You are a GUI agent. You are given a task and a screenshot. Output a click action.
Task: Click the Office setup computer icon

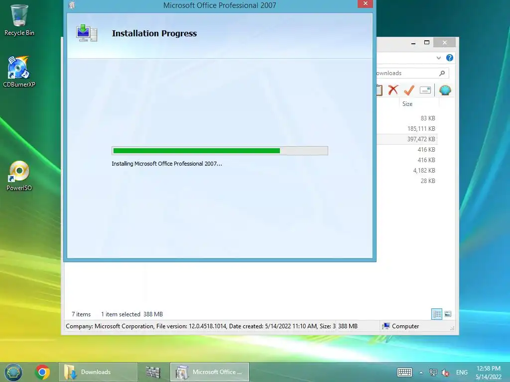[x=87, y=33]
